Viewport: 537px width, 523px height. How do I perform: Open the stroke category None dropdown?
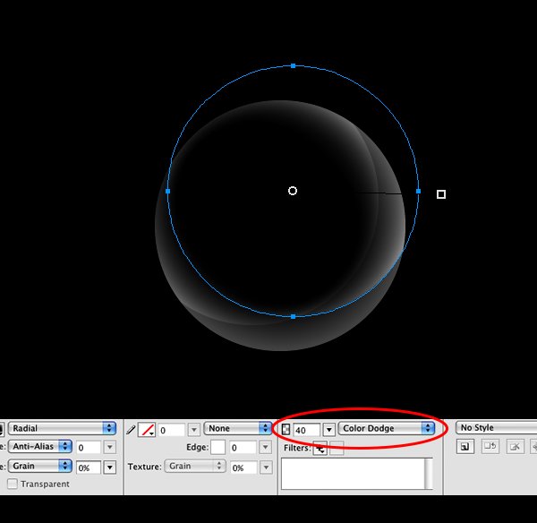pyautogui.click(x=237, y=428)
